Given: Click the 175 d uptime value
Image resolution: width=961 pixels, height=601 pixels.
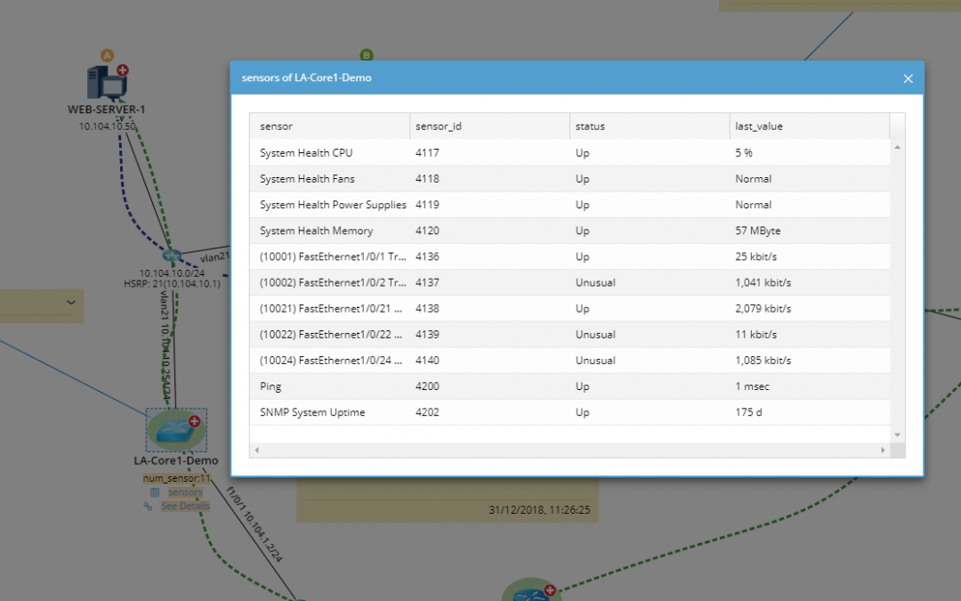Looking at the screenshot, I should point(748,412).
